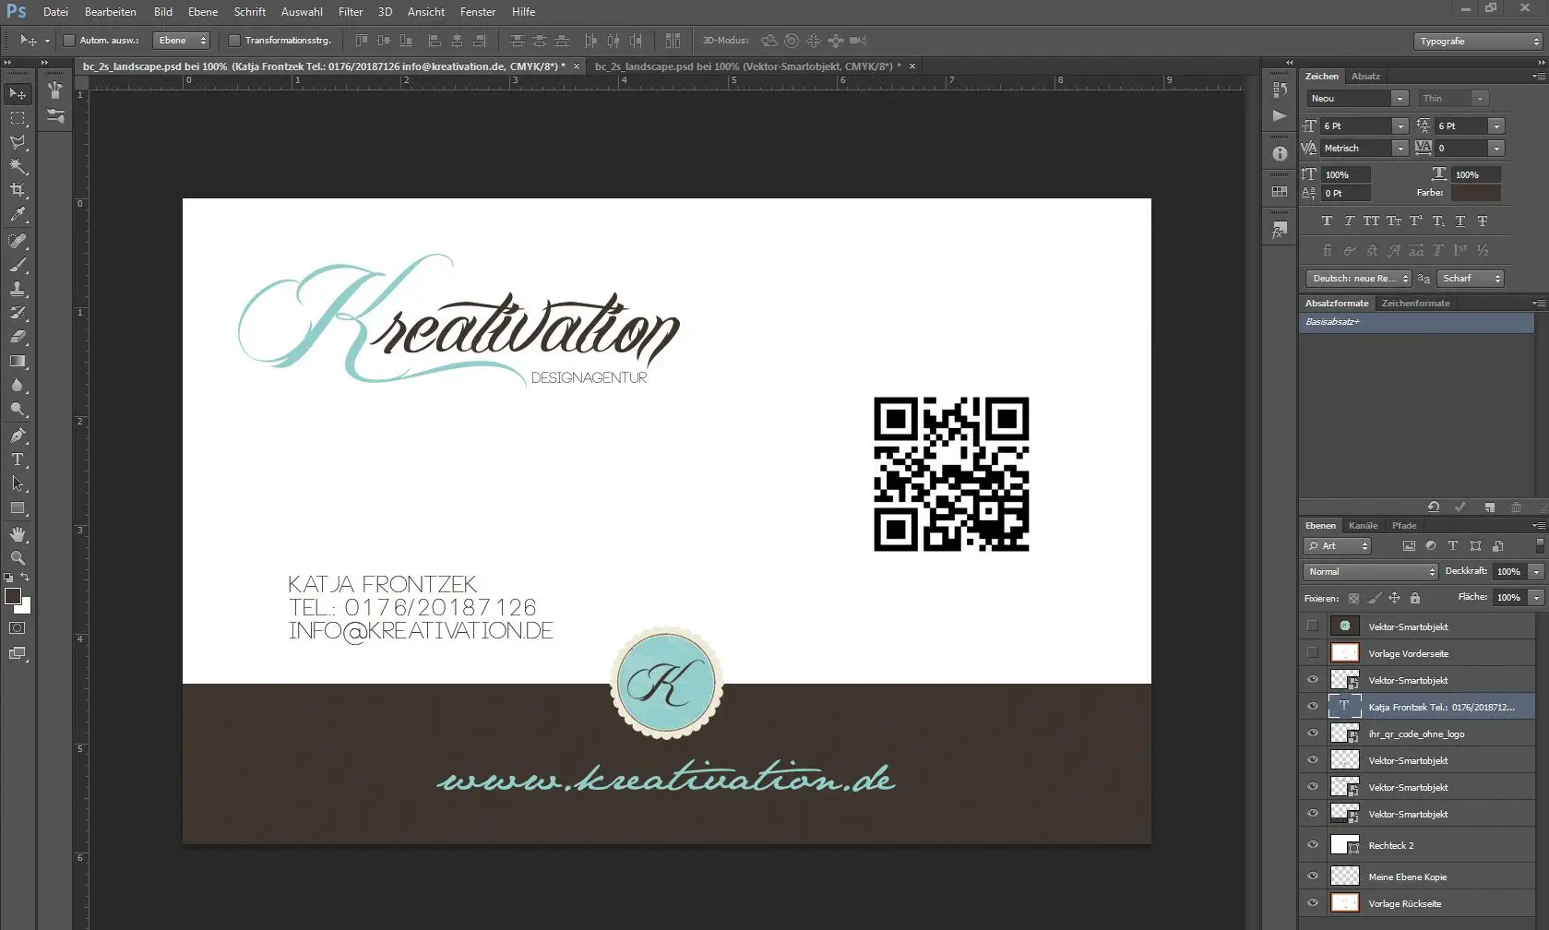1549x930 pixels.
Task: Enable the Transformationsstrg. checkbox
Action: 233,40
